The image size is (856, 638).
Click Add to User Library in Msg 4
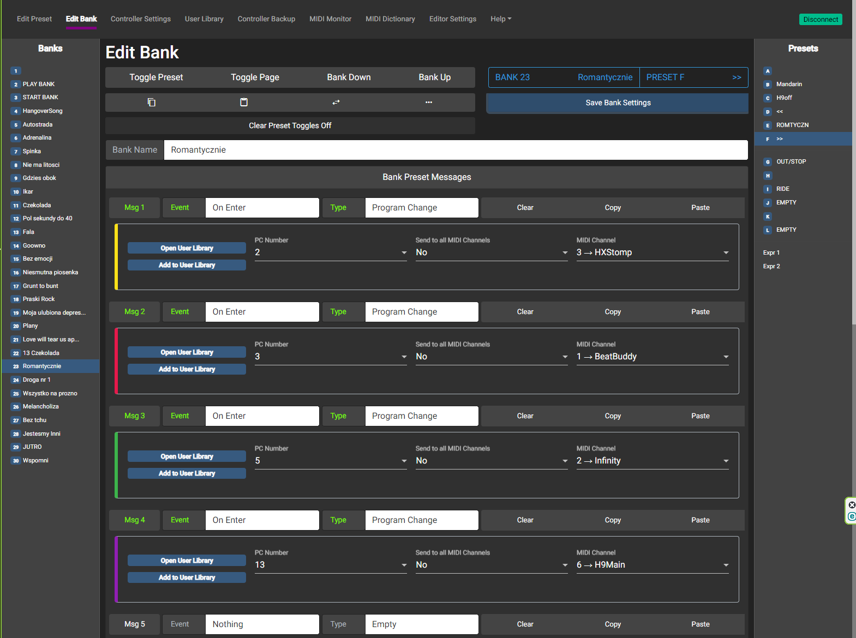tap(187, 577)
